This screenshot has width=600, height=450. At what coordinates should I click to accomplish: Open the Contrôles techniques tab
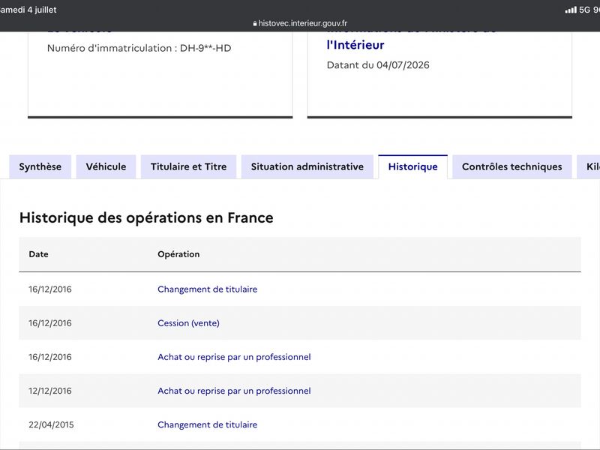click(x=512, y=166)
